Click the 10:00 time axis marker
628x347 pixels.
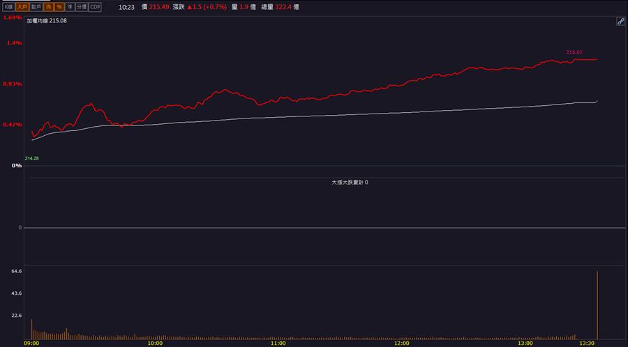pyautogui.click(x=155, y=343)
